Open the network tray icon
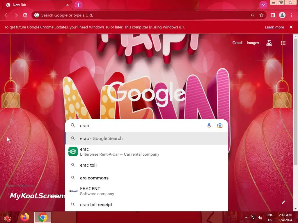The image size is (298, 223). (253, 217)
